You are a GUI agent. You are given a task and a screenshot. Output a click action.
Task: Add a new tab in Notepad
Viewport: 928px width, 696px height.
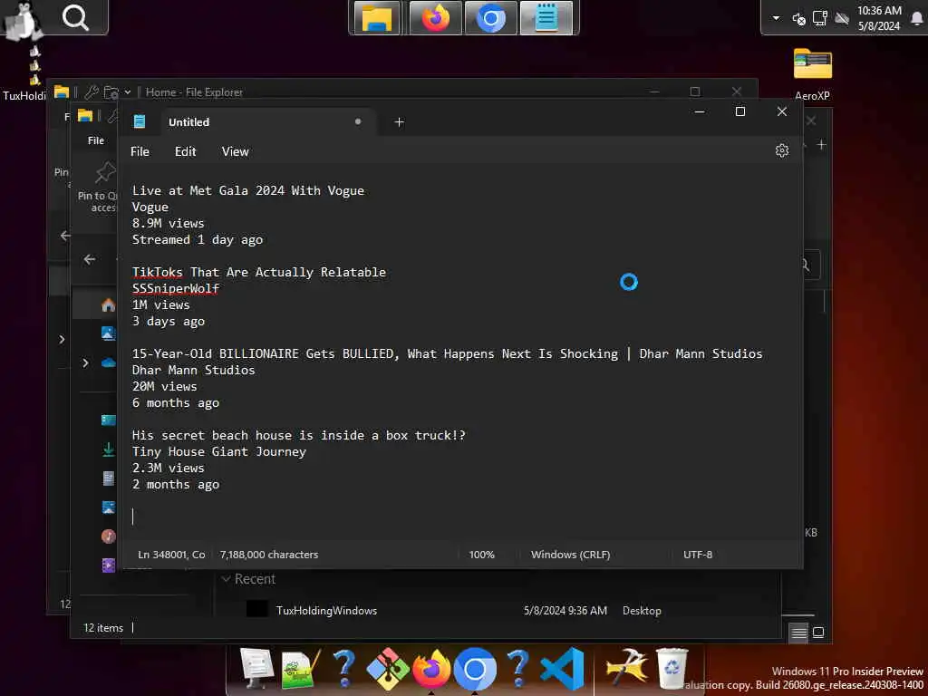[399, 122]
